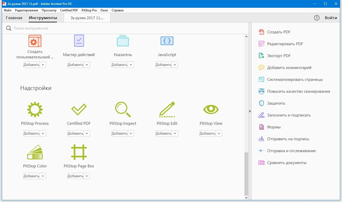Open the PitStop Edit pencil icon
Screen dimensions: 342x202
(167, 110)
